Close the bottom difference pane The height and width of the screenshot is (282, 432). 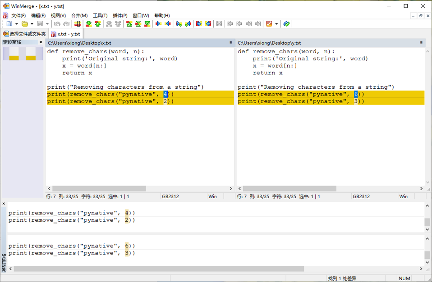(4, 204)
